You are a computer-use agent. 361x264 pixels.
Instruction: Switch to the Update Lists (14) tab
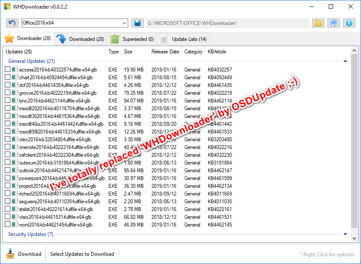[183, 39]
